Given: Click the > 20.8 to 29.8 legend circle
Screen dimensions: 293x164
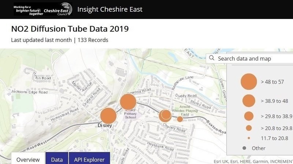Looking at the screenshot, I should click(x=249, y=128).
